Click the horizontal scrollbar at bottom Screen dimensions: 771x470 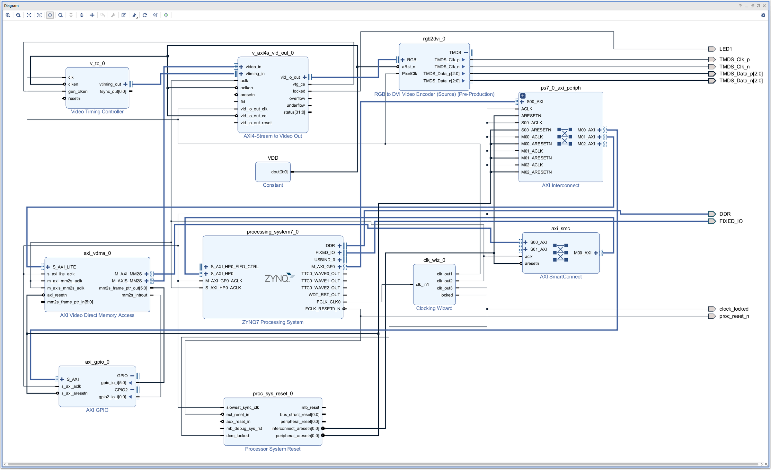click(383, 464)
